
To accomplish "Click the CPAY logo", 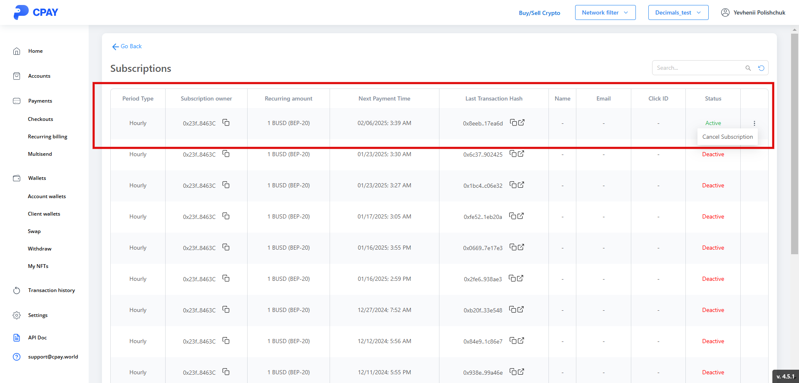I will point(36,12).
